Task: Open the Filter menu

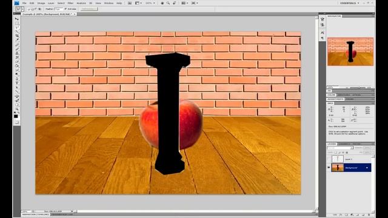Action: pos(70,3)
